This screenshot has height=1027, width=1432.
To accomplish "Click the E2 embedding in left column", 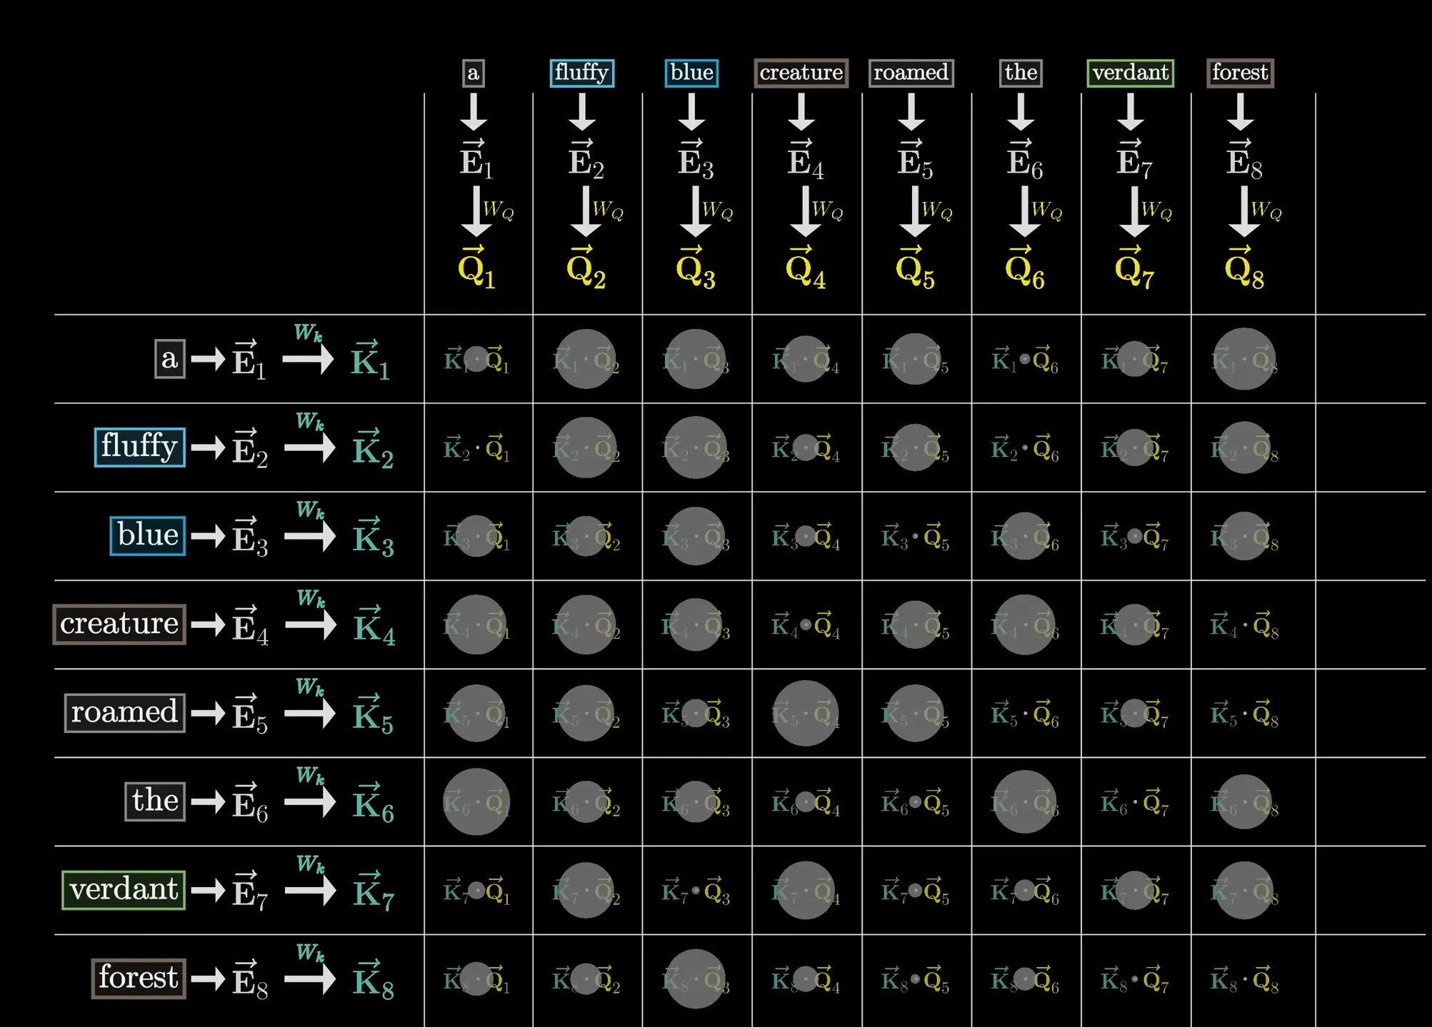I will [x=249, y=448].
